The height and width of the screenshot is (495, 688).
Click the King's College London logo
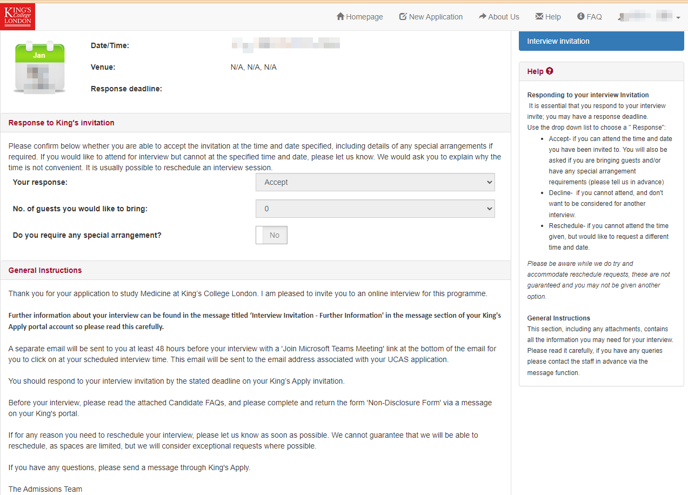(x=17, y=16)
